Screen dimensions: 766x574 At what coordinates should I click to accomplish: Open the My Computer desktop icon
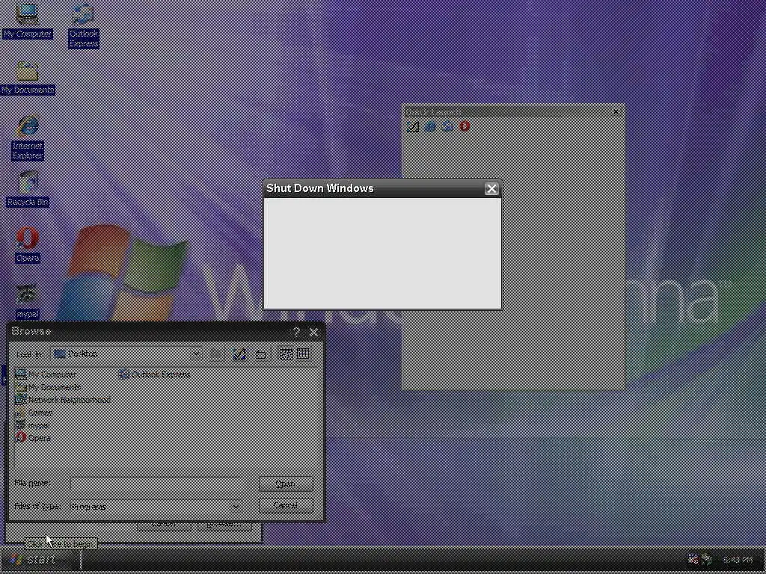(x=27, y=20)
